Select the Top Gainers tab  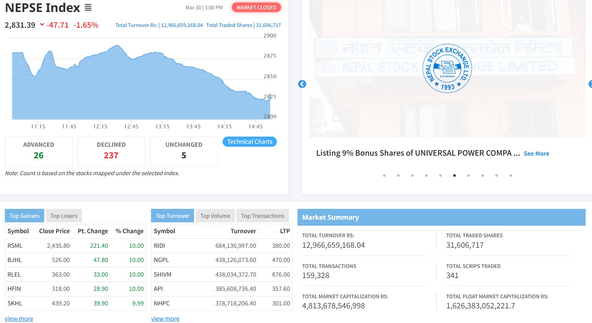24,216
